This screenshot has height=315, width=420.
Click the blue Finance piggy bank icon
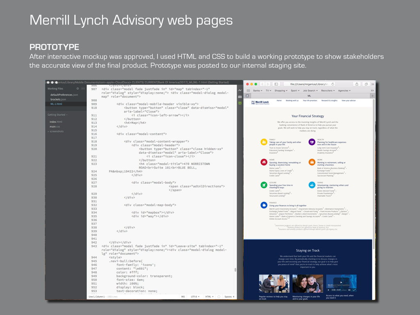point(264,205)
